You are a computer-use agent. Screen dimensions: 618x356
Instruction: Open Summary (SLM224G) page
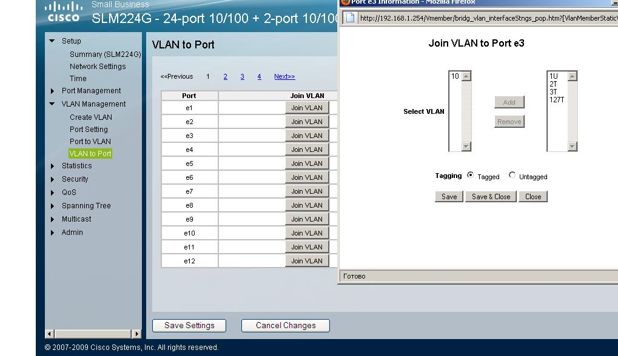pos(105,54)
